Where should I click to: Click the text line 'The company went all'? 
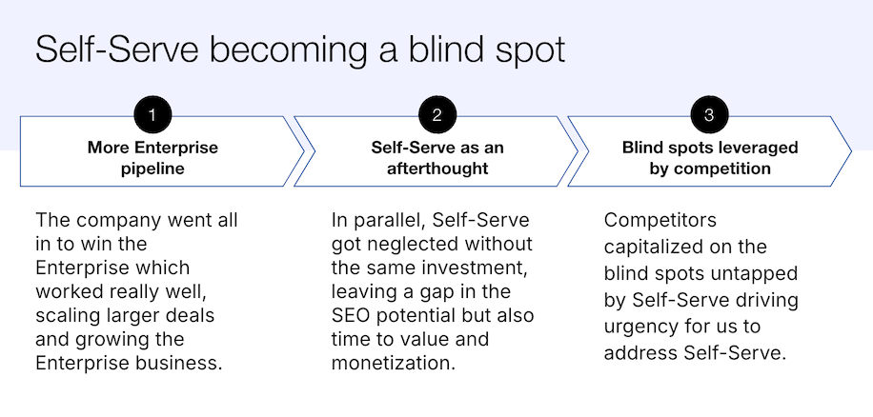coord(136,220)
